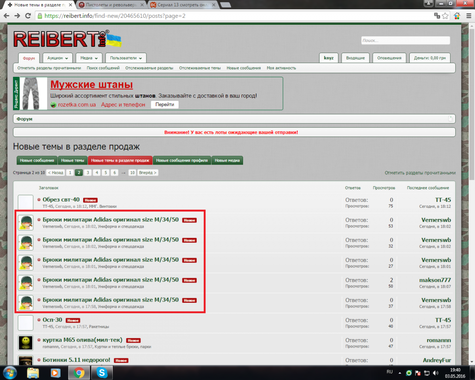Viewport: 475px width, 380px height.
Task: Open the Новые темы tab
Action: [72, 160]
